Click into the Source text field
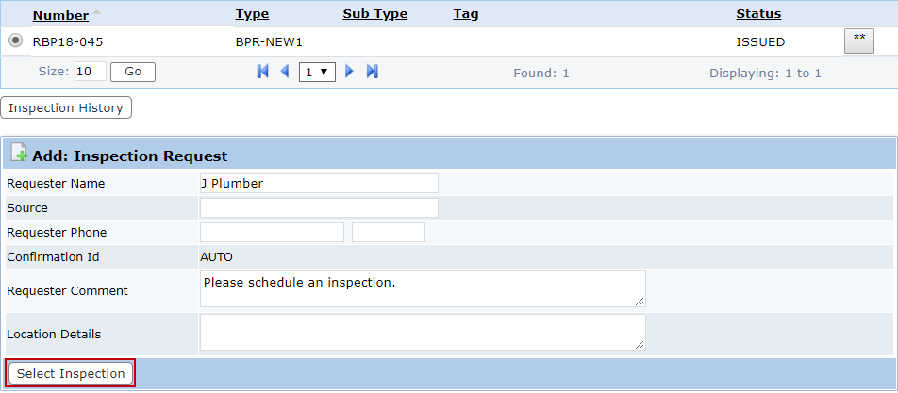898x393 pixels. (319, 207)
